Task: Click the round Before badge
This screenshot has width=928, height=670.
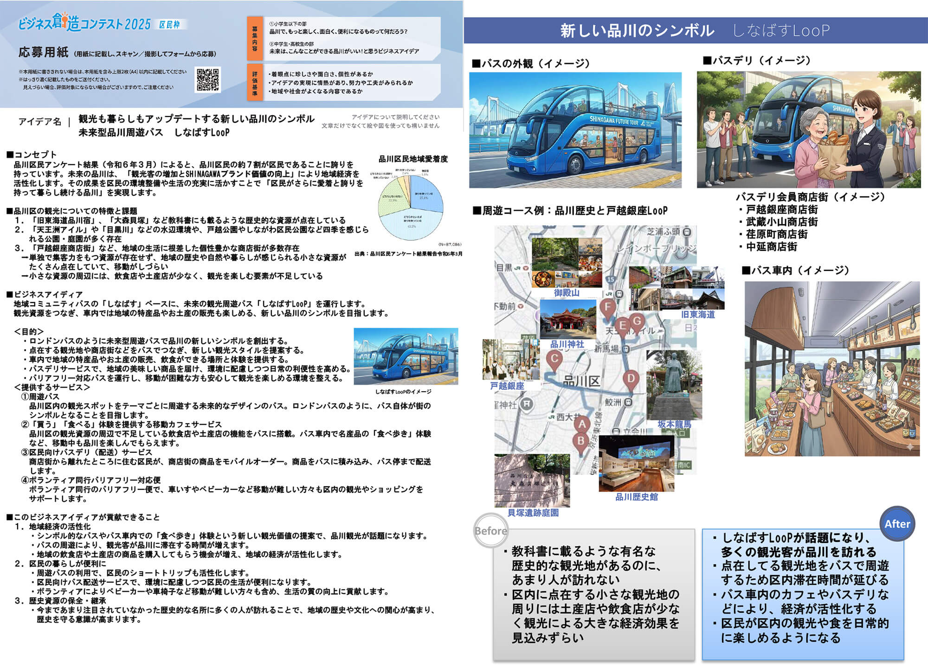Action: [x=490, y=531]
